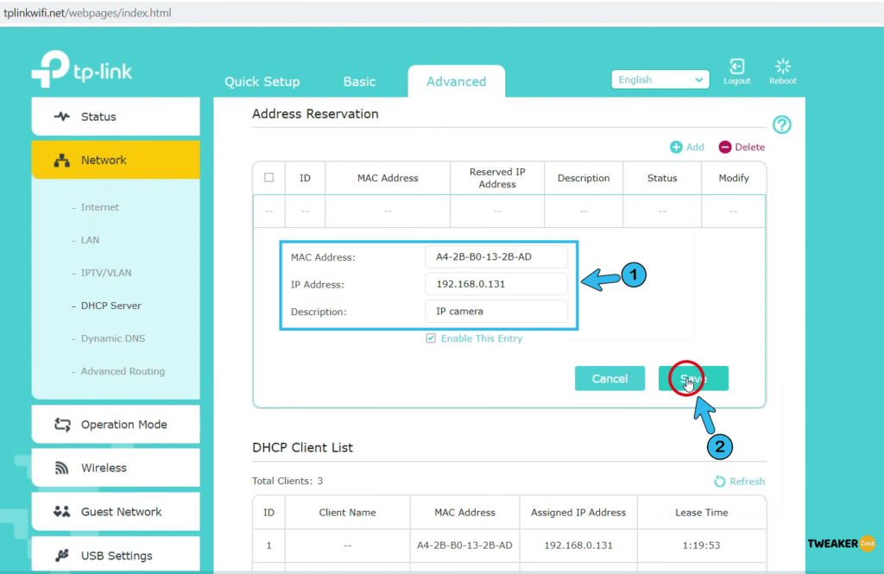This screenshot has width=884, height=574.
Task: Open the Wireless menu section
Action: tap(116, 468)
